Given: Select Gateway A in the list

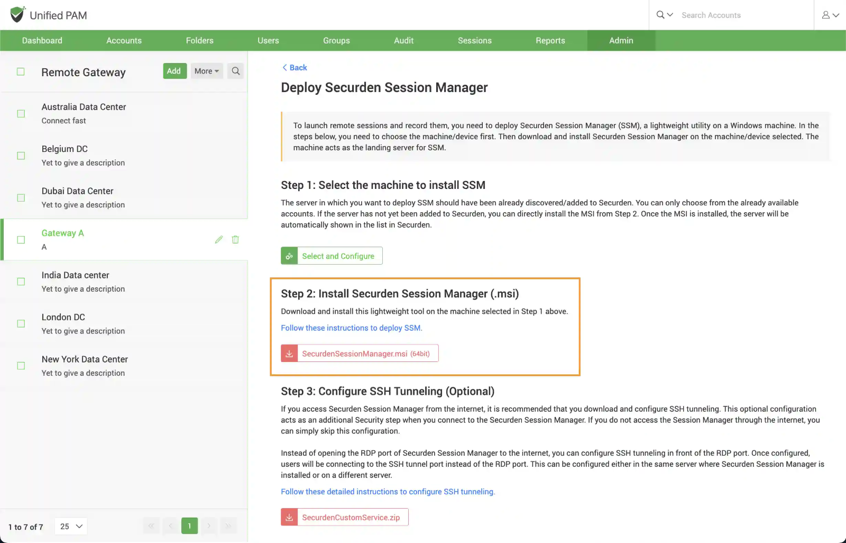Looking at the screenshot, I should tap(124, 240).
